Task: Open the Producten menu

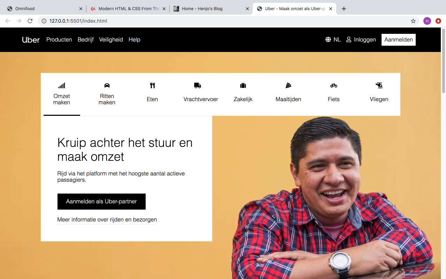Action: click(59, 40)
